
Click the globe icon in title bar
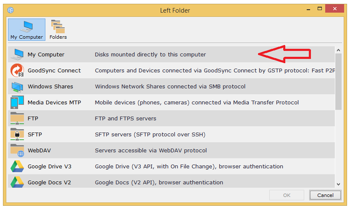(x=11, y=10)
